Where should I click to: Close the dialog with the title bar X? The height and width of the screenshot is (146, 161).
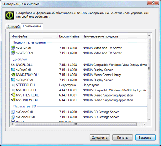(x=153, y=2)
